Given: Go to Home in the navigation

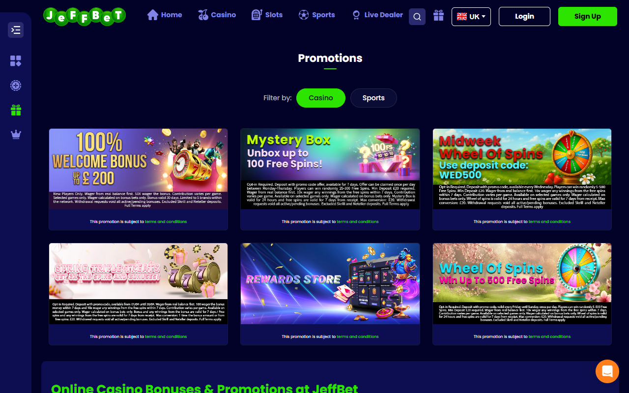Looking at the screenshot, I should click(x=165, y=15).
